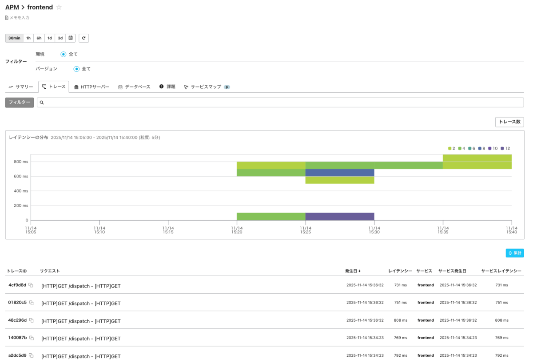Copy trace ID 01820c5
This screenshot has width=533, height=363.
(x=31, y=303)
